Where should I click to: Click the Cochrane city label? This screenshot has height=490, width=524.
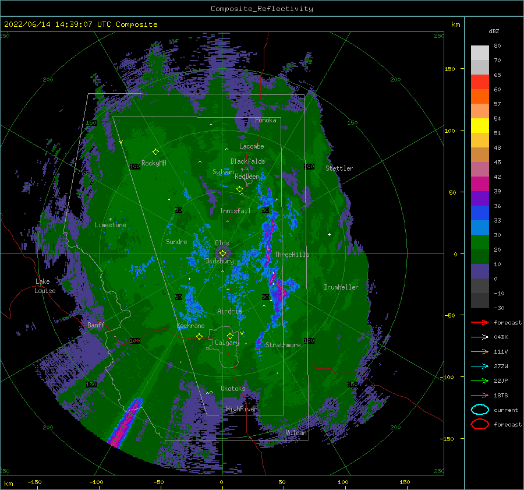coord(190,326)
